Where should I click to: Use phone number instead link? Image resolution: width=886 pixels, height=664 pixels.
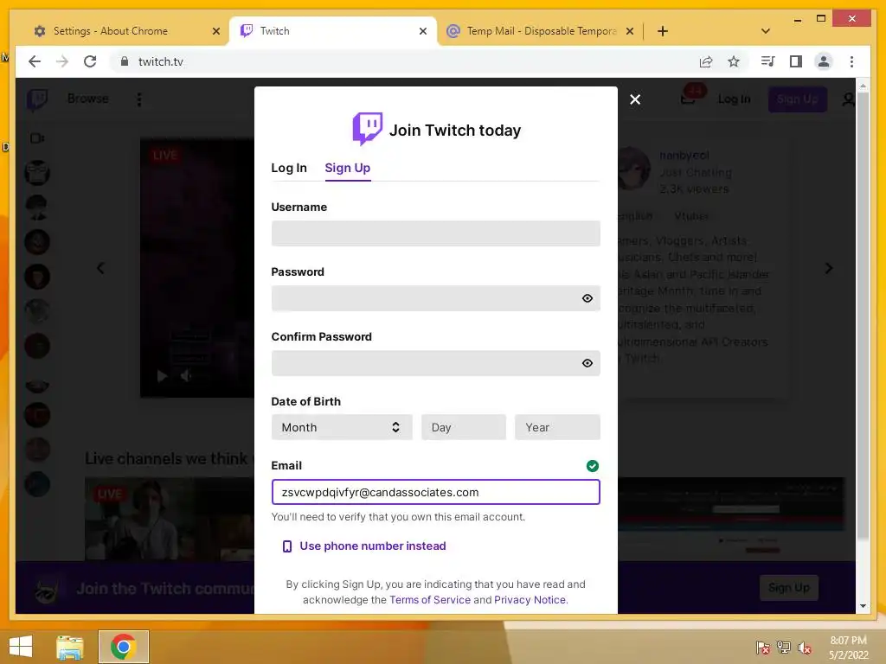click(x=372, y=546)
